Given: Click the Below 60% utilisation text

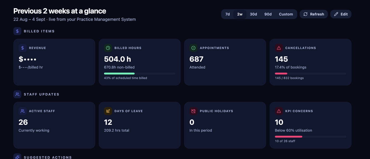Looking at the screenshot, I should [x=293, y=130].
